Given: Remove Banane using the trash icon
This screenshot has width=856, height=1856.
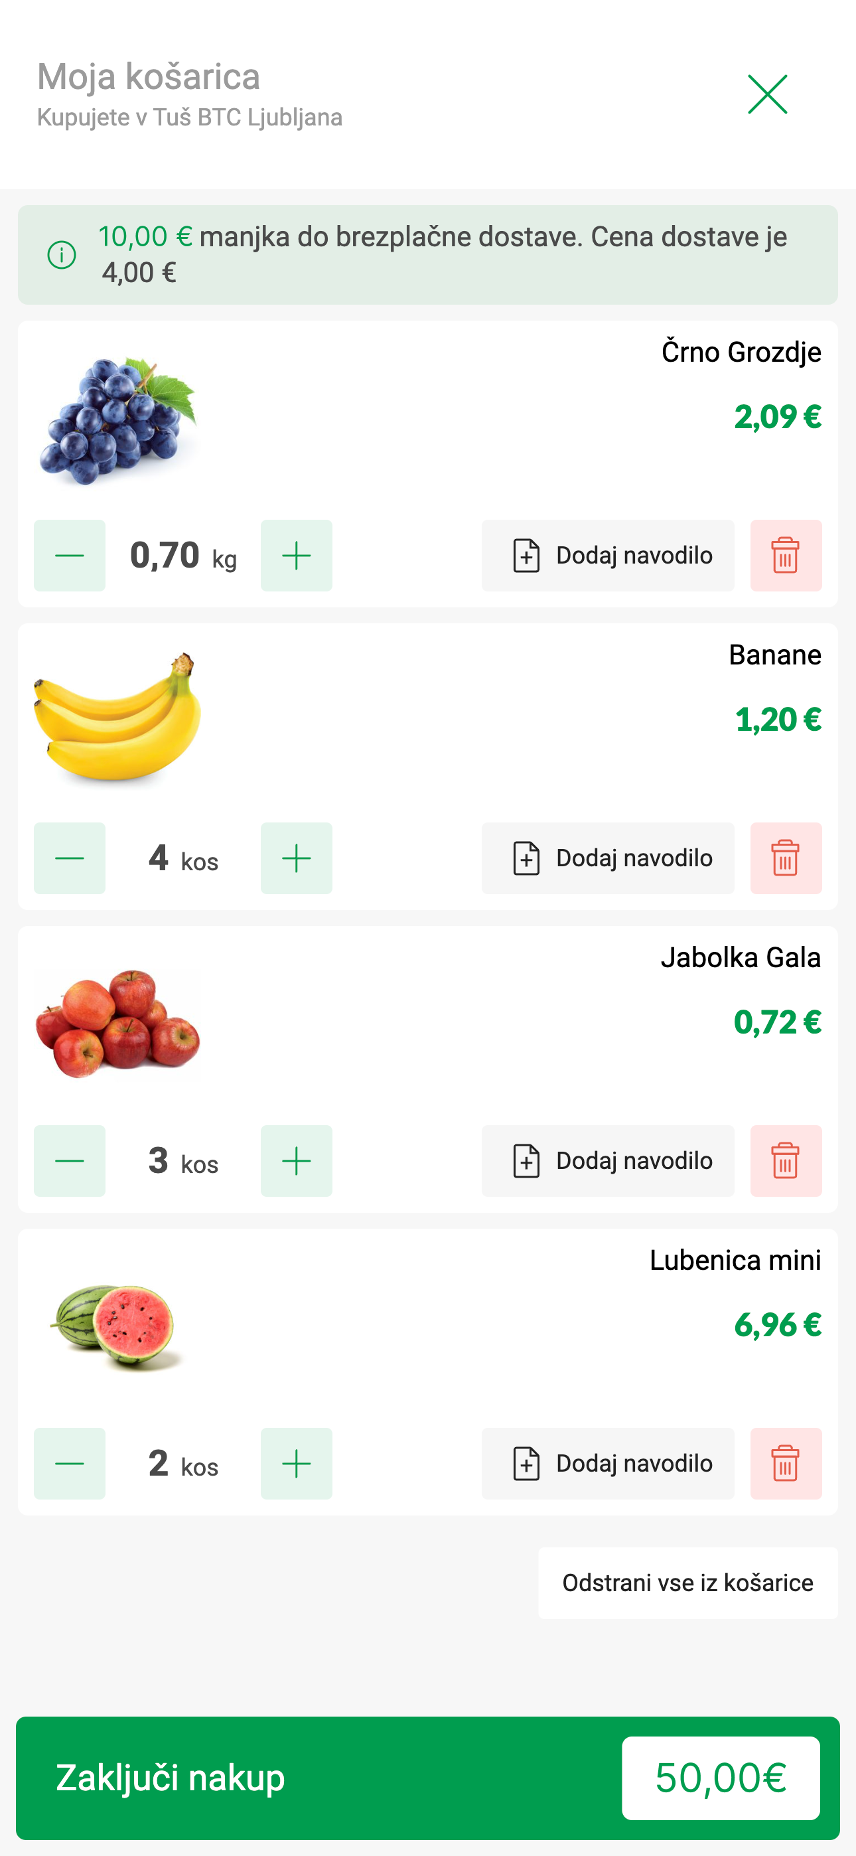Looking at the screenshot, I should 786,858.
